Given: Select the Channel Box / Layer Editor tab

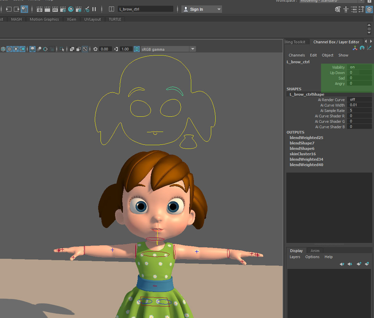Looking at the screenshot, I should (x=336, y=42).
